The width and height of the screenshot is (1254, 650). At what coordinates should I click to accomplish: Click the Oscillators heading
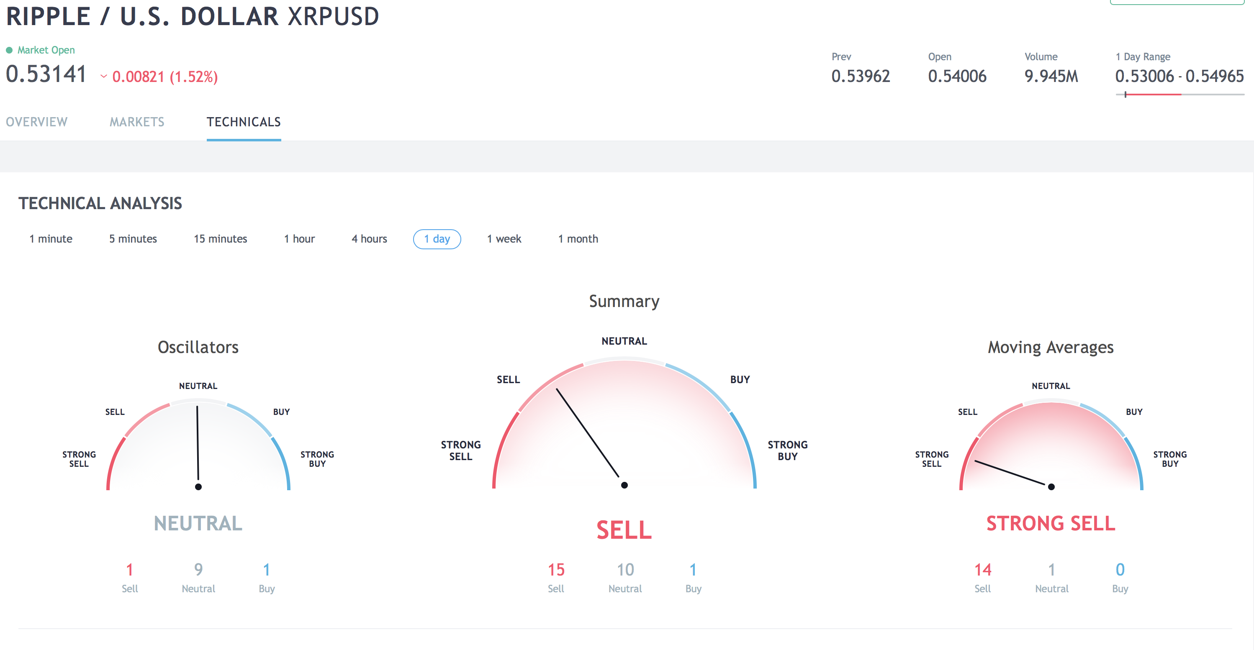(198, 348)
